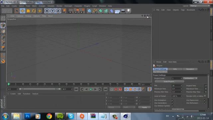This screenshot has height=120, width=213.
Task: Switch to the Dynamics tab
Action: click(190, 69)
